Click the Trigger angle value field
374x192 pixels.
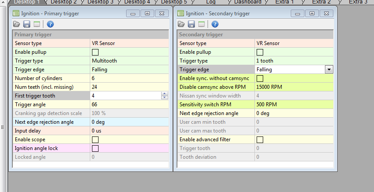point(129,105)
